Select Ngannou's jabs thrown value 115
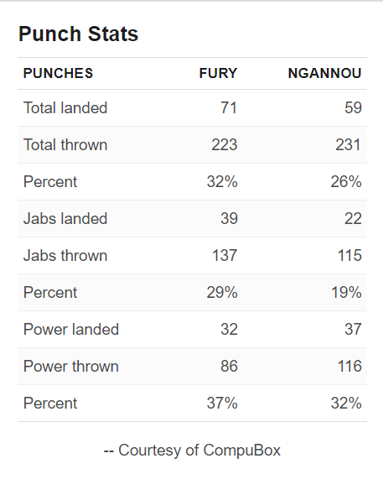The image size is (383, 495). click(349, 255)
